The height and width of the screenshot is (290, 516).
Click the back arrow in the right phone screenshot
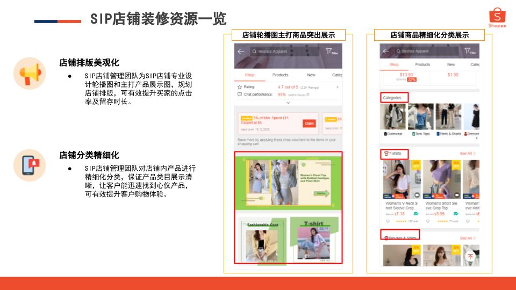[385, 52]
